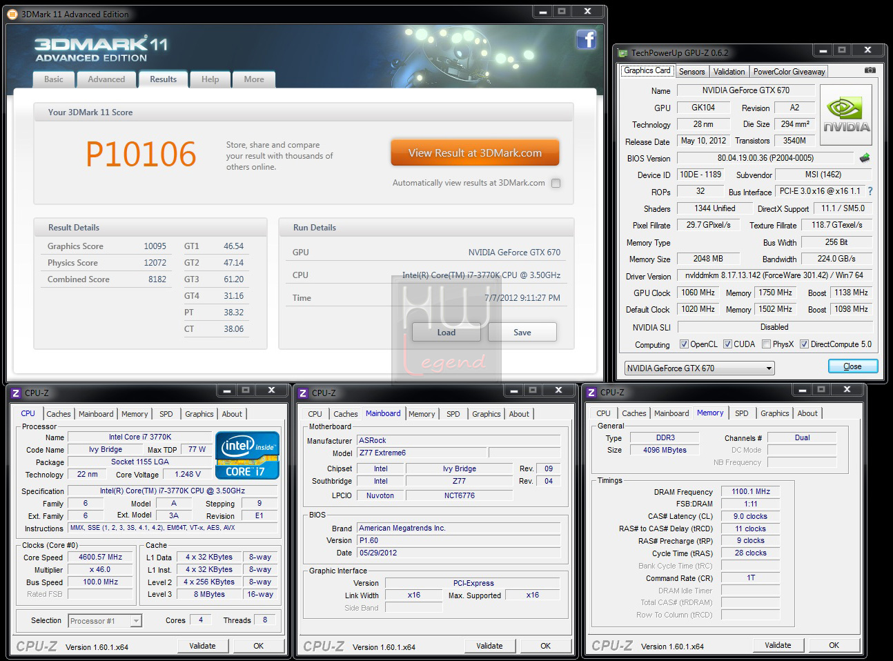
Task: Click the GPU-Z Name field NVIDIA GeForce GTX 670
Action: tap(745, 90)
